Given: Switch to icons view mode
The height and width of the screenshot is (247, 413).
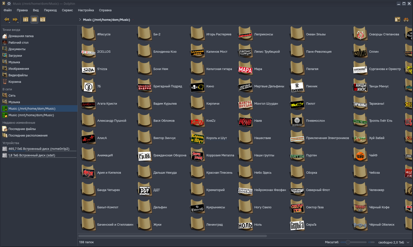Looking at the screenshot, I should click(26, 19).
